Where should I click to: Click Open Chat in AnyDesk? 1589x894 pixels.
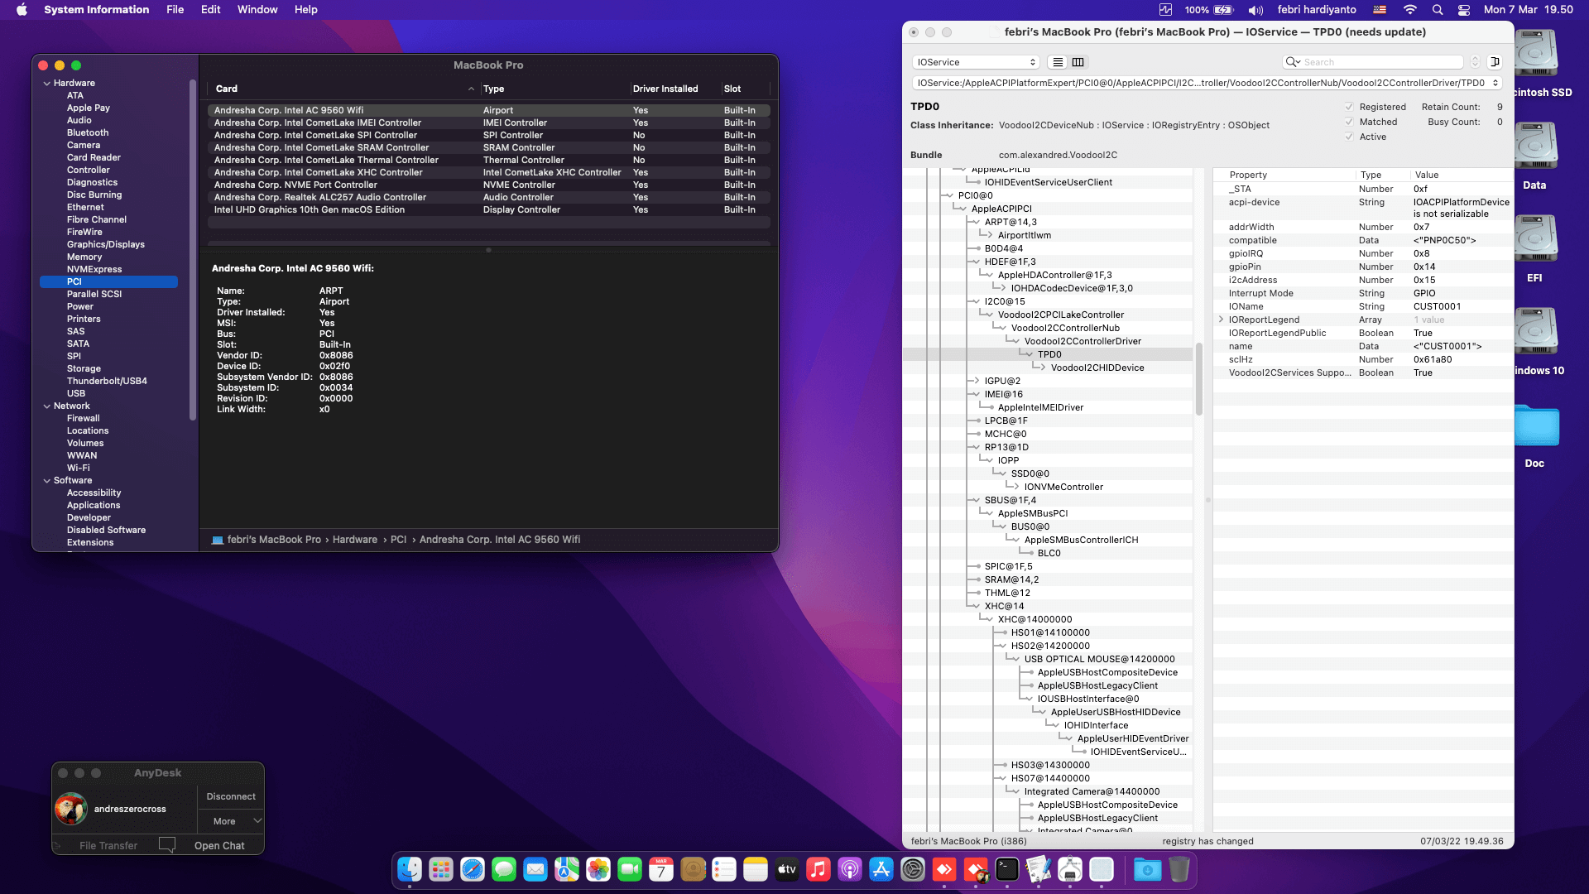(219, 845)
